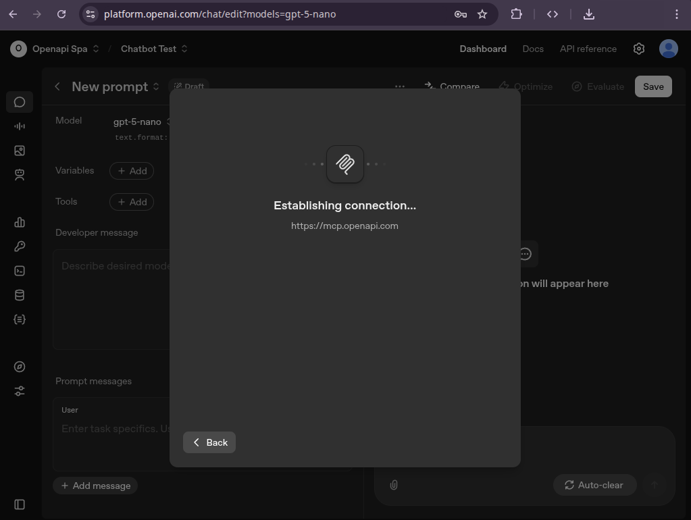Image resolution: width=691 pixels, height=520 pixels.
Task: Open the user profile avatar
Action: [x=669, y=49]
